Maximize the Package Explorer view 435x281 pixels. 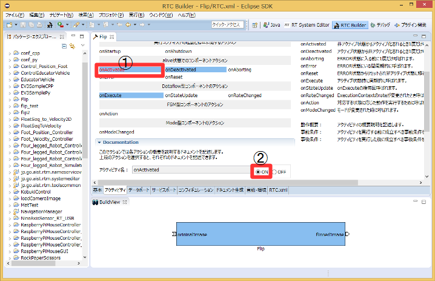pos(82,36)
